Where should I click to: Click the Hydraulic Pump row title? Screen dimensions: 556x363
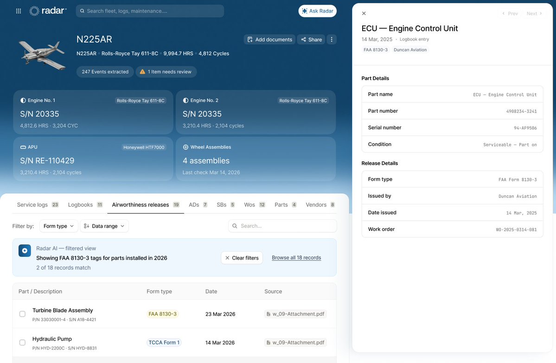[52, 339]
